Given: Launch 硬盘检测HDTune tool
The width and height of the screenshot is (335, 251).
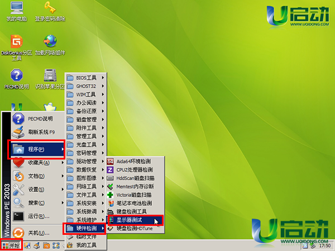Looking at the screenshot, I should pyautogui.click(x=135, y=228).
